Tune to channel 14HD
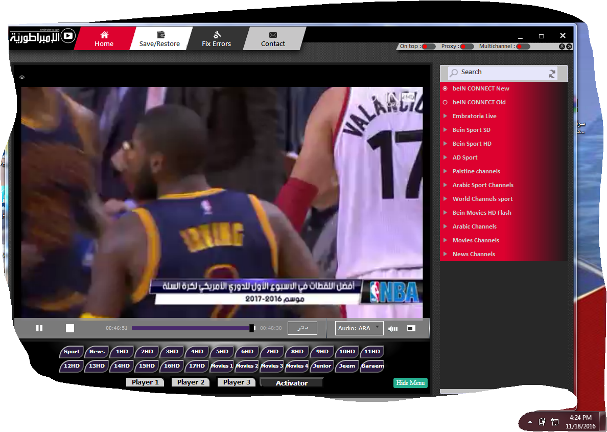The image size is (607, 432). pos(122,366)
